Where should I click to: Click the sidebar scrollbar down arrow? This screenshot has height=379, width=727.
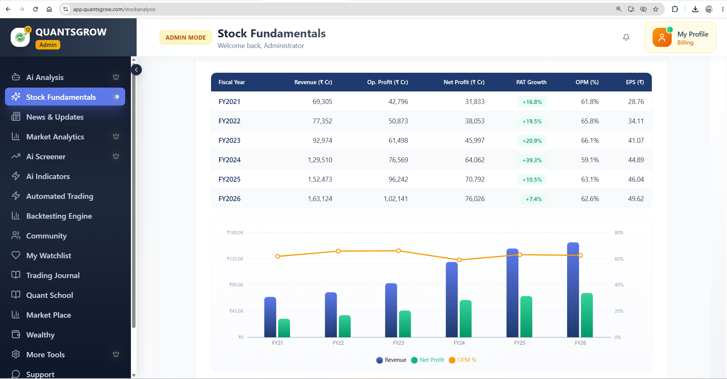[x=134, y=375]
